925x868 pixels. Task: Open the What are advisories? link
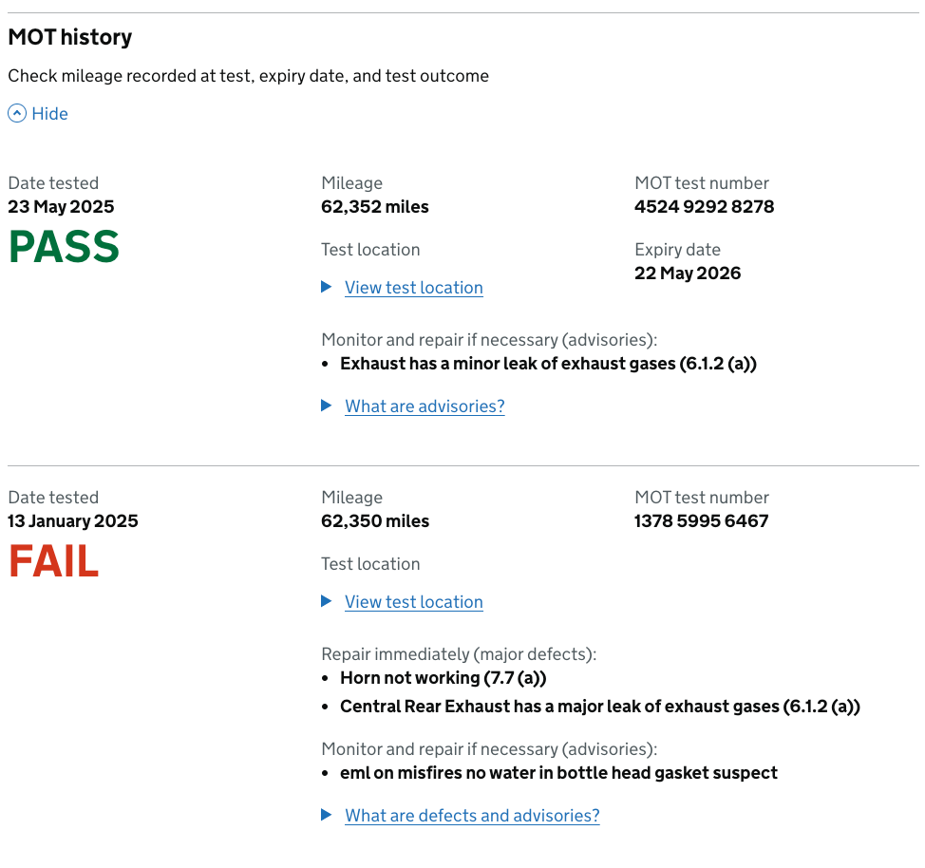(x=425, y=406)
